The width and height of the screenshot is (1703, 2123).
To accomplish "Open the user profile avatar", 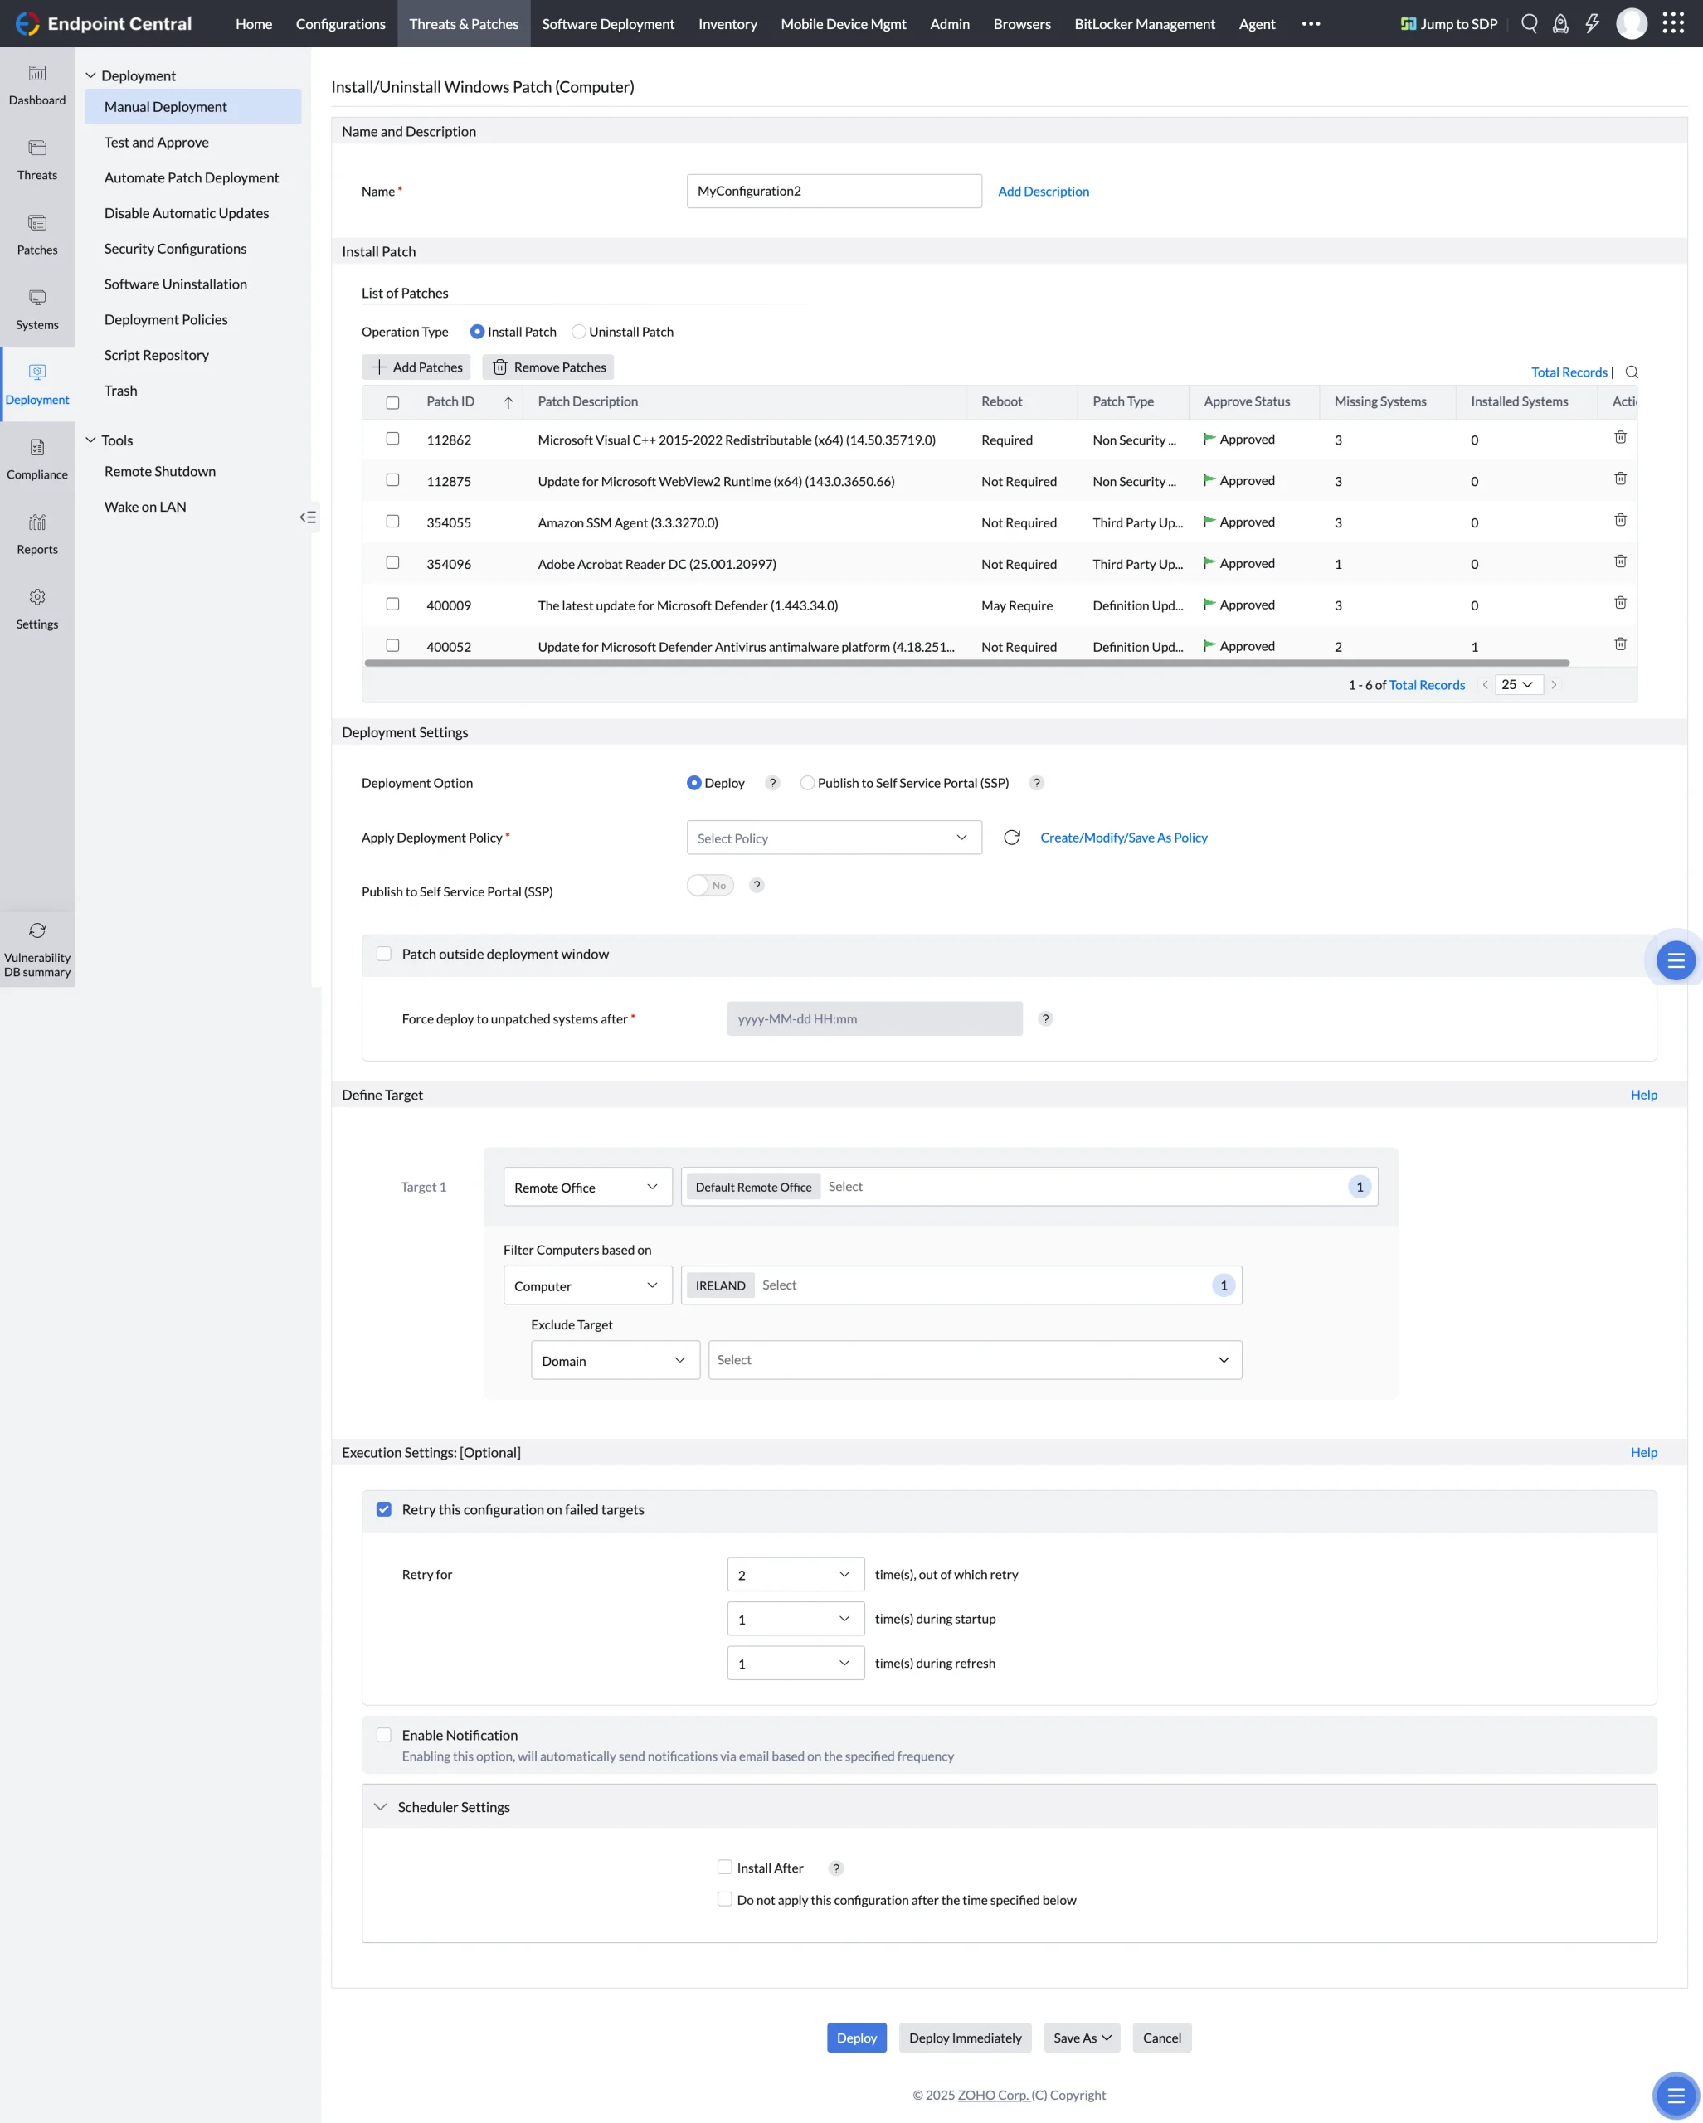I will (x=1631, y=23).
